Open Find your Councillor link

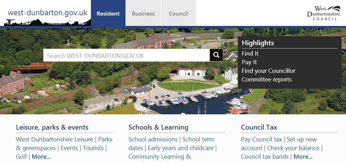pos(268,71)
